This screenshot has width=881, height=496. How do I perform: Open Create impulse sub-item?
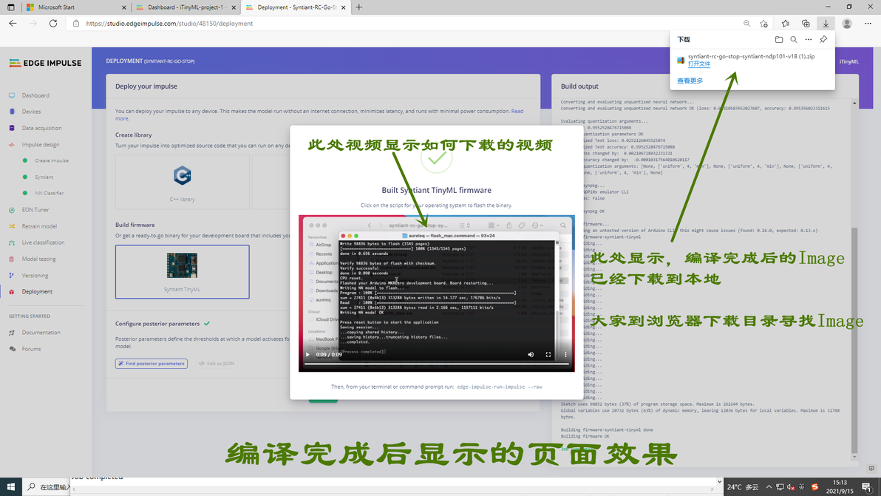[x=52, y=160]
